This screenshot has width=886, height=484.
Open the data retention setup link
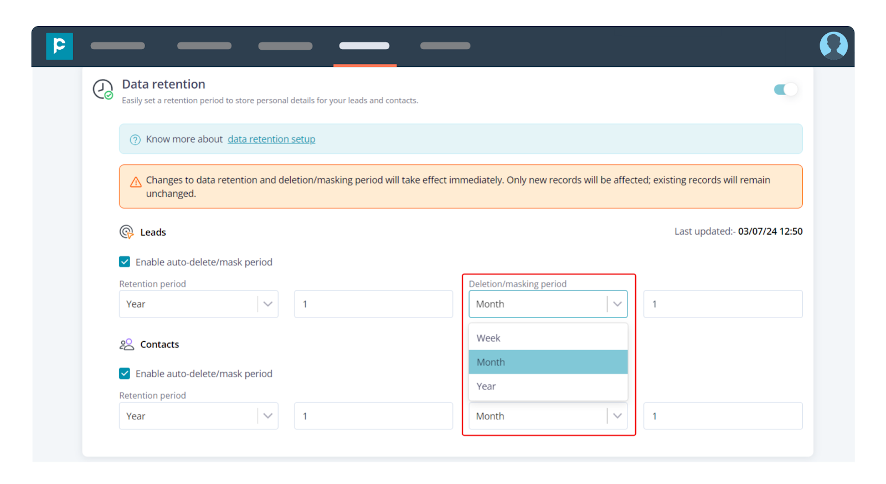tap(271, 139)
